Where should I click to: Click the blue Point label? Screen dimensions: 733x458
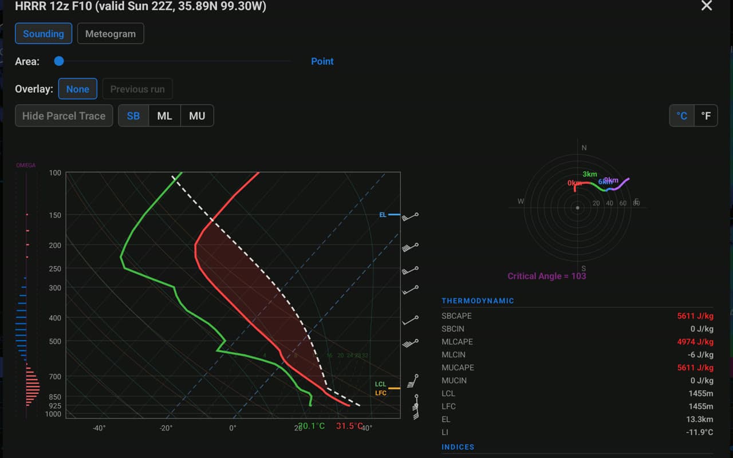pyautogui.click(x=322, y=61)
